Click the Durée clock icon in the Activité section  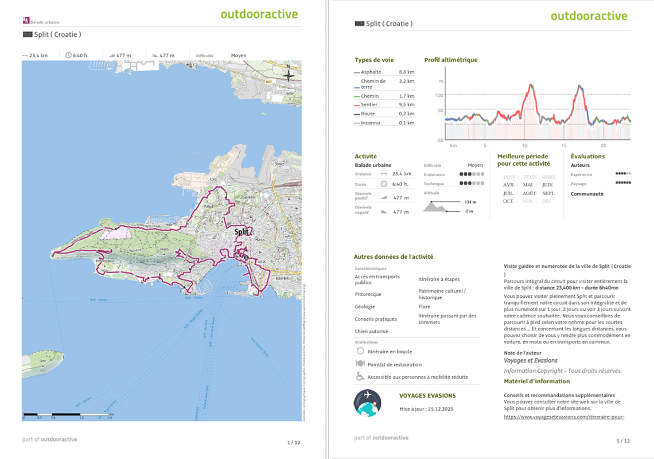(384, 184)
